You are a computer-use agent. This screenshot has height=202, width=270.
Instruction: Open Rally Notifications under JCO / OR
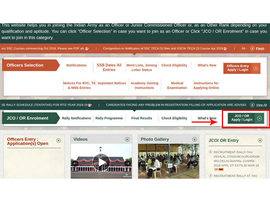pyautogui.click(x=76, y=118)
